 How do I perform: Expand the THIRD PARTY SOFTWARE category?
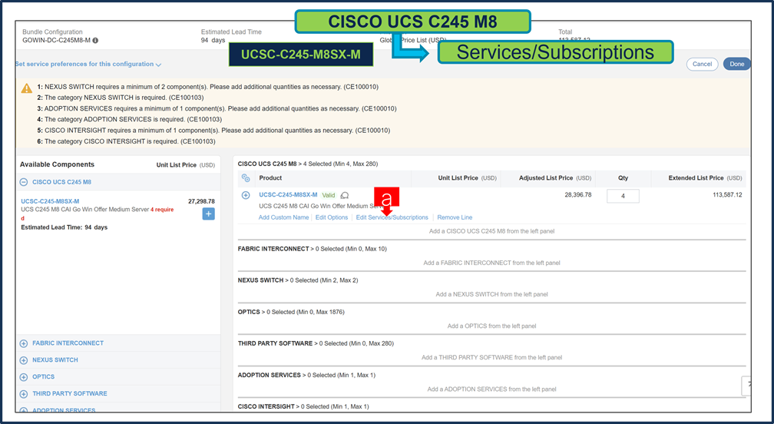(x=24, y=393)
